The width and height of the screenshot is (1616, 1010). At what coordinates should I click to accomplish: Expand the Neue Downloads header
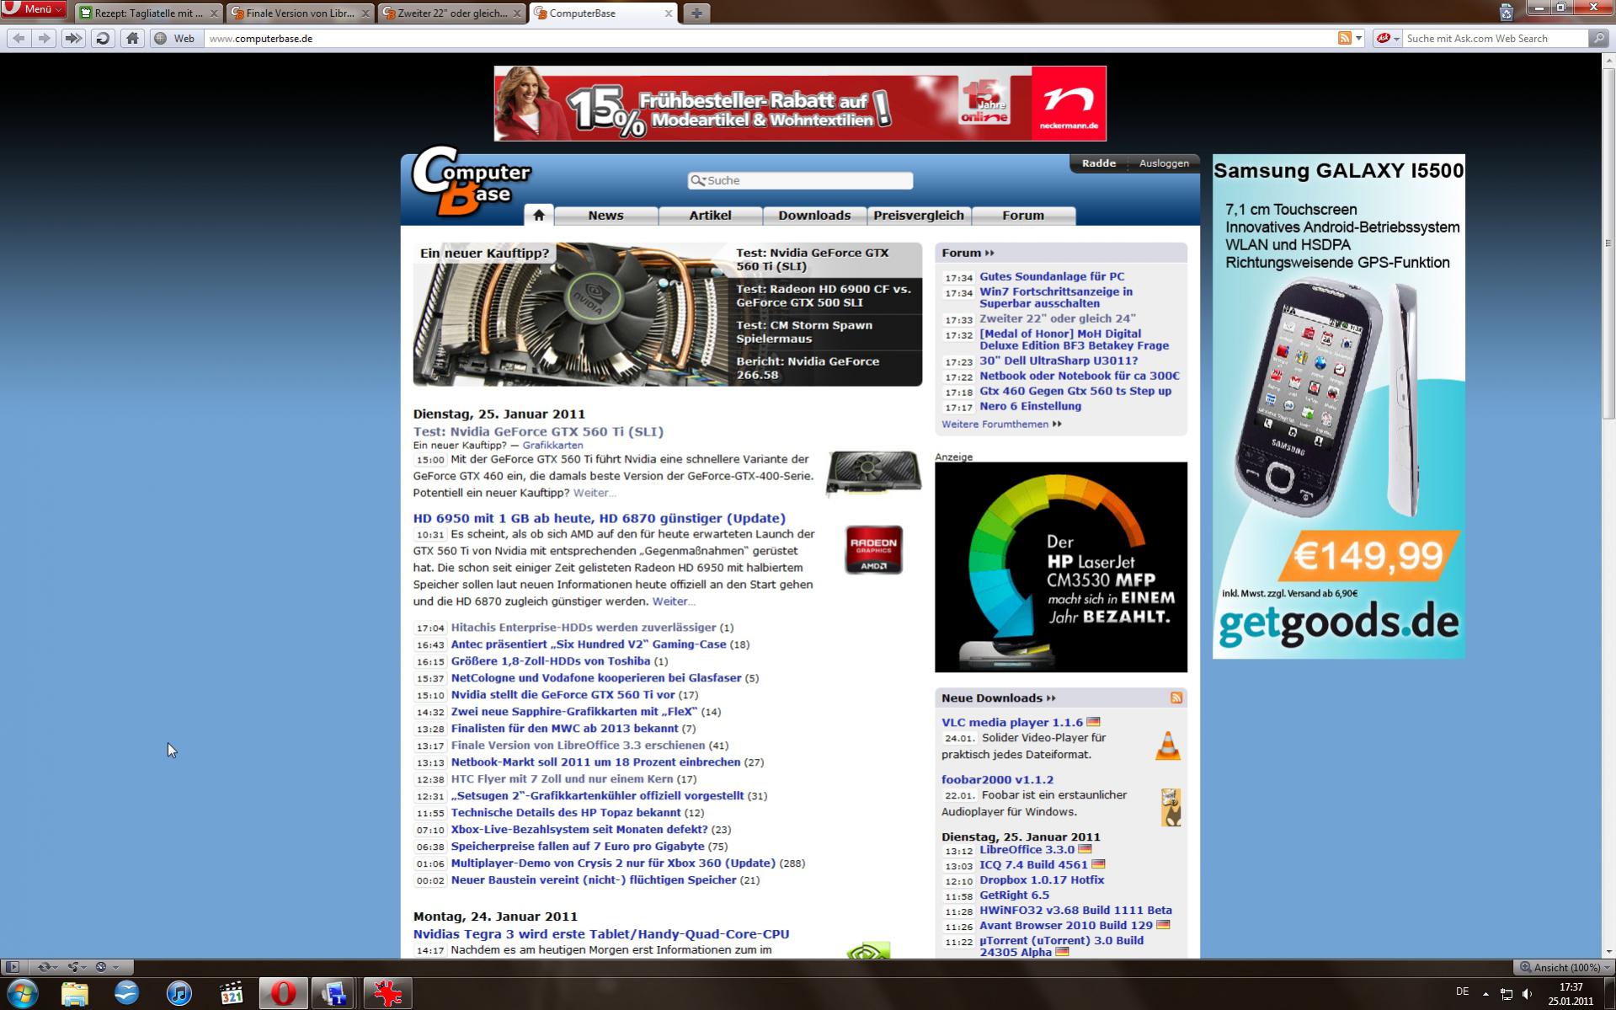[999, 697]
